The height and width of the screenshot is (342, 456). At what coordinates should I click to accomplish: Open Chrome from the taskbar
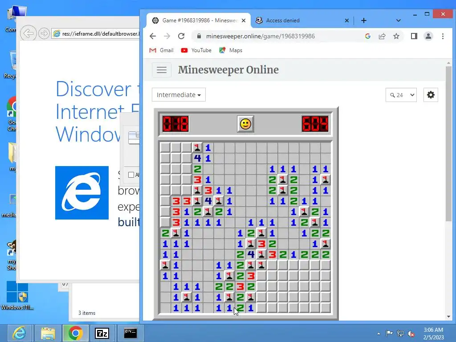[x=76, y=333]
